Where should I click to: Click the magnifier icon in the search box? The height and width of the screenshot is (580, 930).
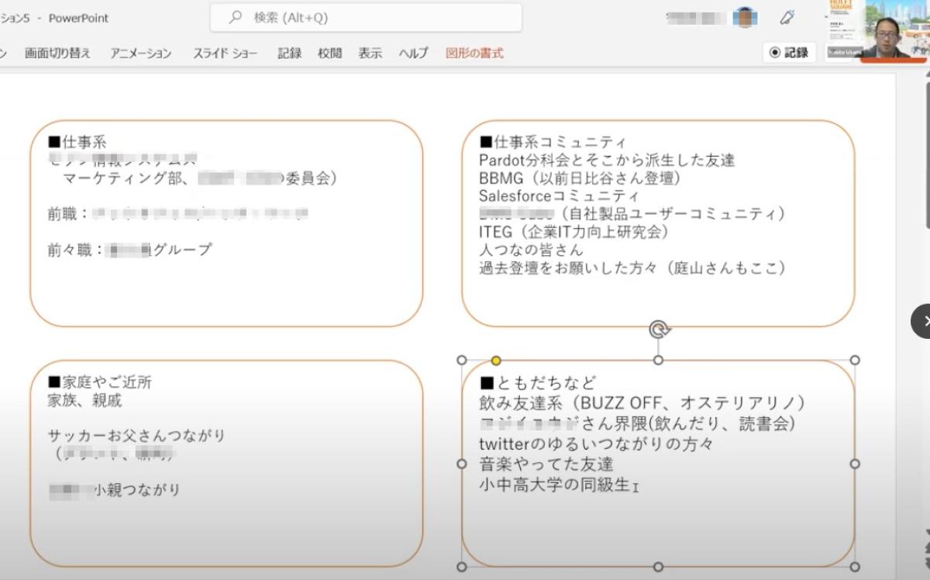(x=236, y=17)
